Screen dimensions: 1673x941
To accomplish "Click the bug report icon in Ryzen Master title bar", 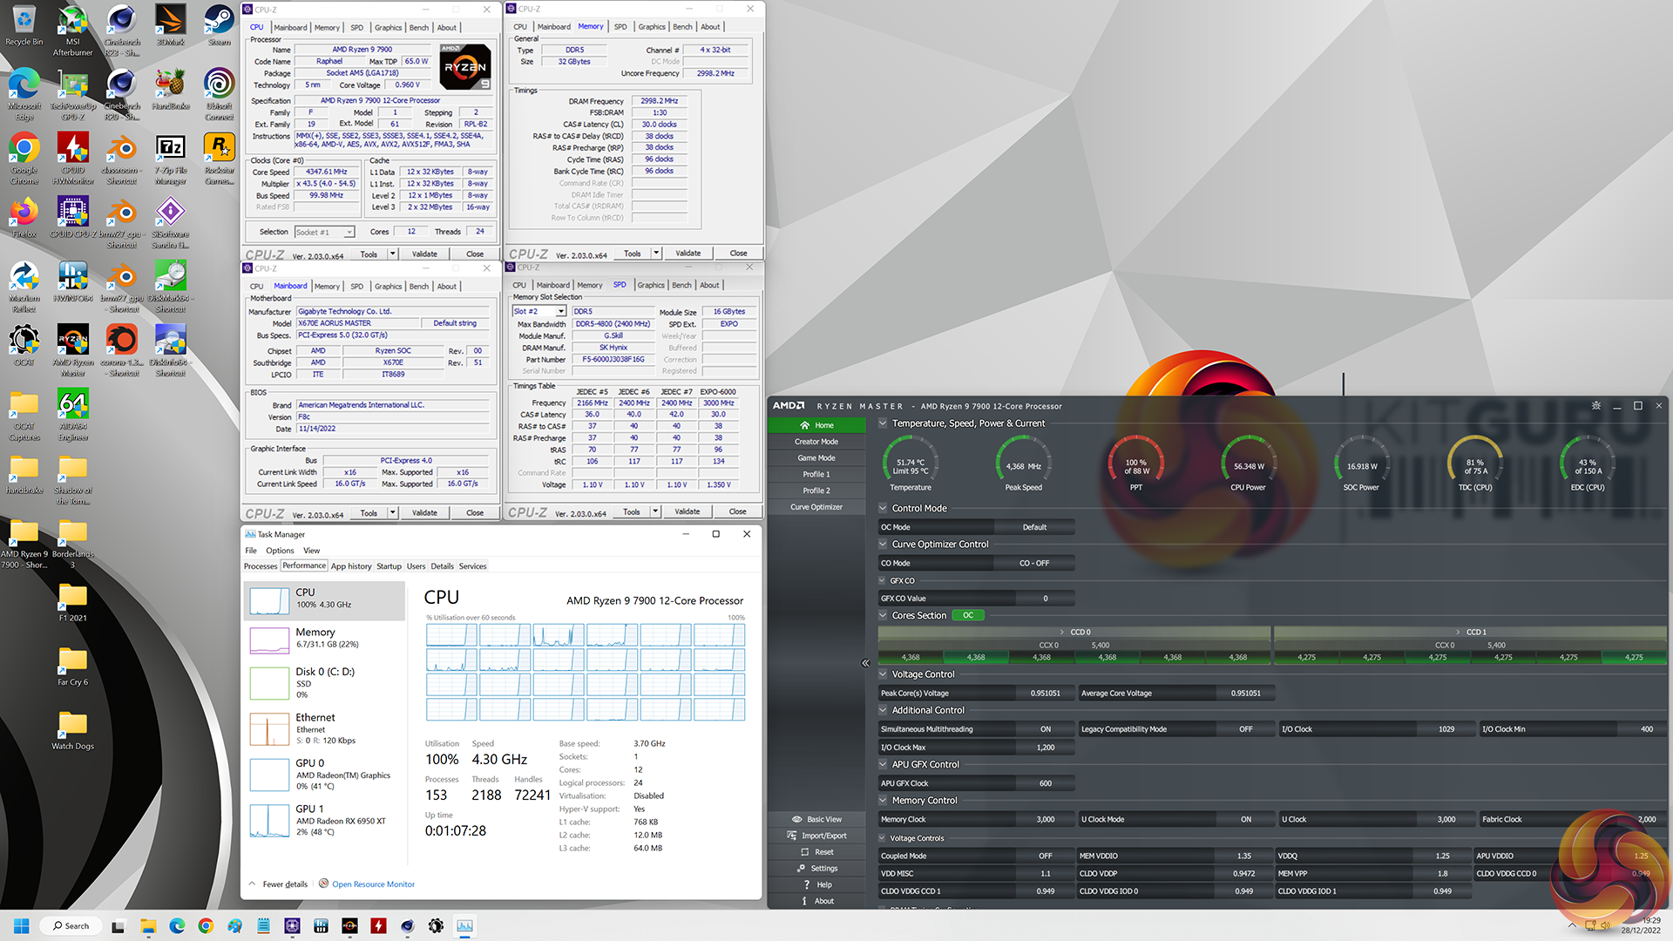I will click(x=1595, y=406).
